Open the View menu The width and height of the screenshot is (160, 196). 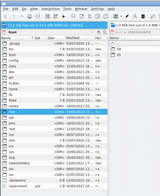(x=34, y=9)
